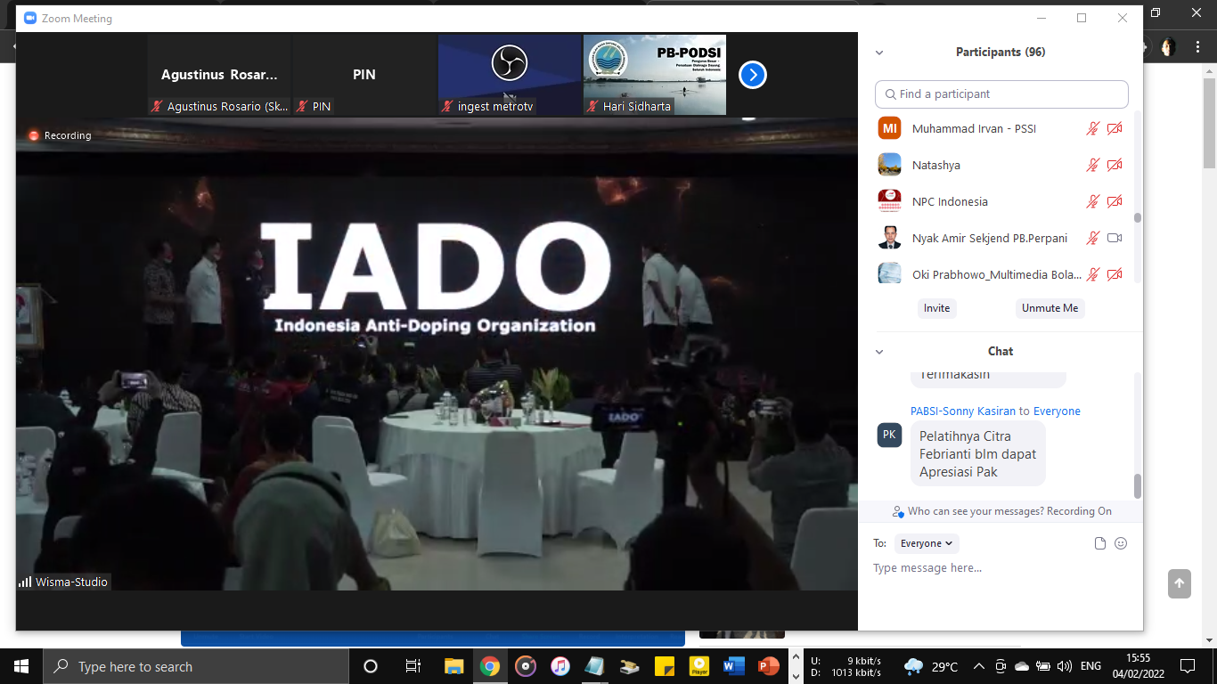This screenshot has height=684, width=1217.
Task: Click Natashya's landscape avatar
Action: [889, 165]
